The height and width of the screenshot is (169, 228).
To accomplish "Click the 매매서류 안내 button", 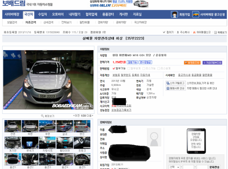I will (x=176, y=88).
